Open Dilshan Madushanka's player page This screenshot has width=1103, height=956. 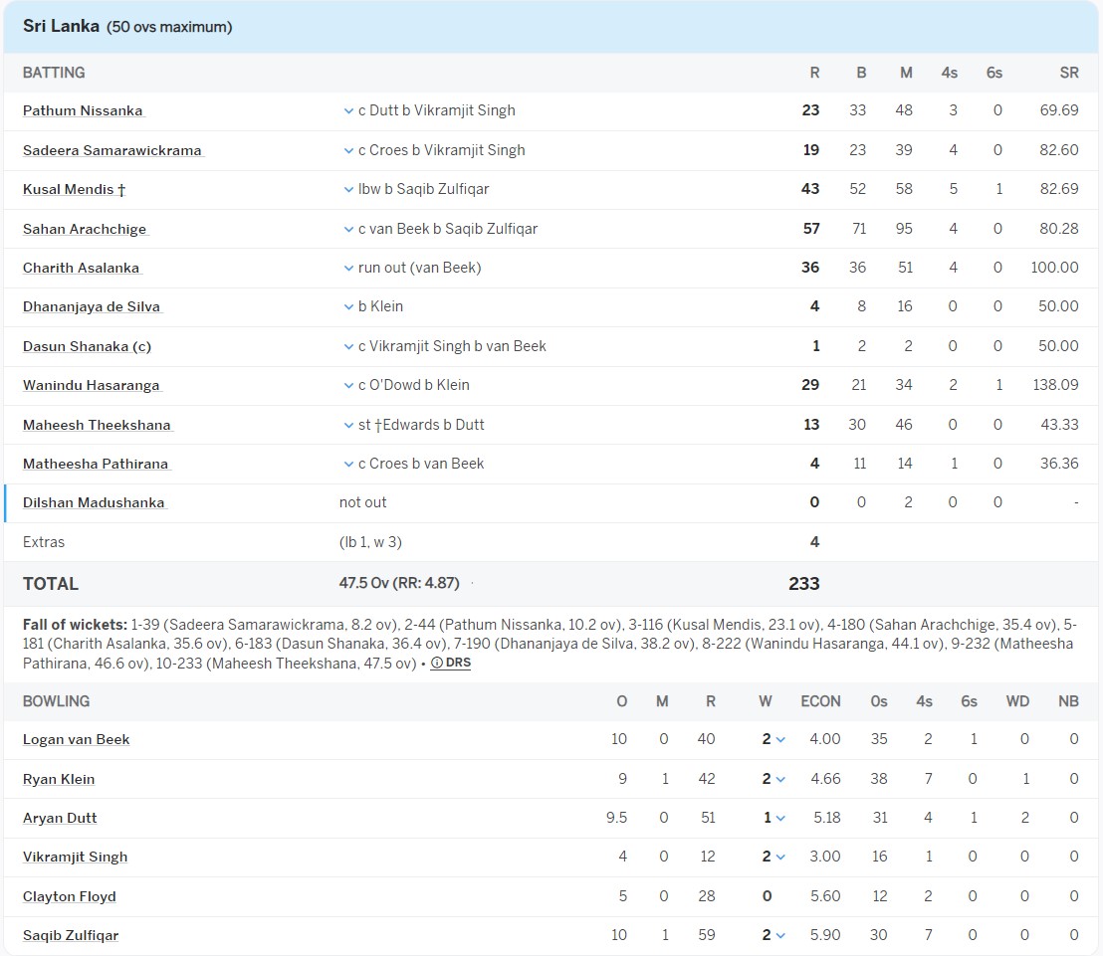point(94,503)
